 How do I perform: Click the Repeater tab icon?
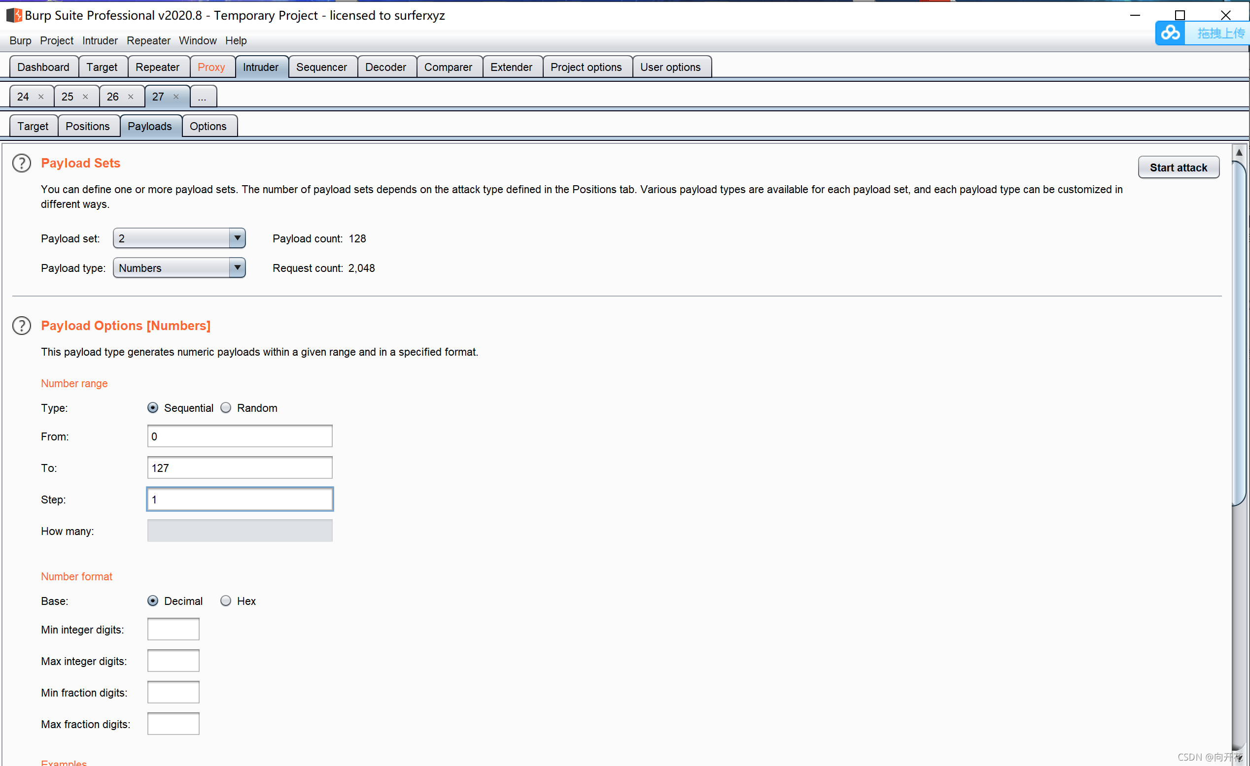click(x=155, y=67)
